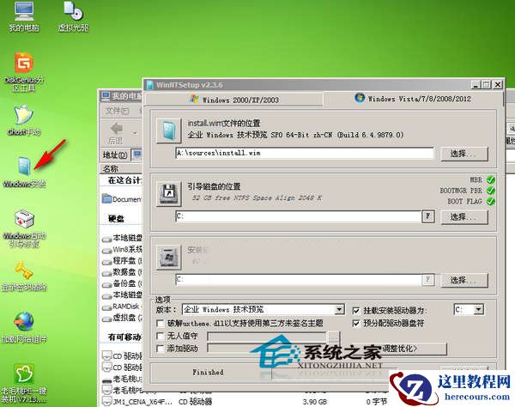Toggle 挂载安装驱动器为 checkbox
The height and width of the screenshot is (407, 515).
pyautogui.click(x=356, y=311)
